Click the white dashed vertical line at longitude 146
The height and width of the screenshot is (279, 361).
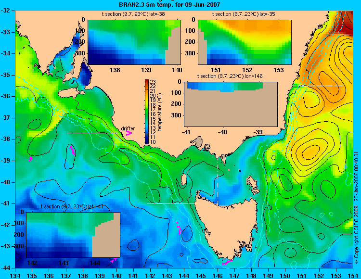click(x=218, y=178)
